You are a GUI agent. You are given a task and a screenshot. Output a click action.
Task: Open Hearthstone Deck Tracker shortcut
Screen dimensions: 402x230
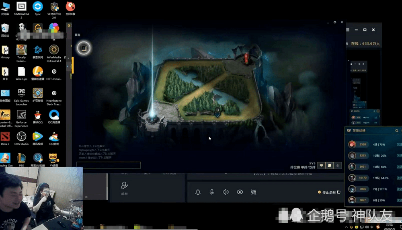tap(54, 97)
